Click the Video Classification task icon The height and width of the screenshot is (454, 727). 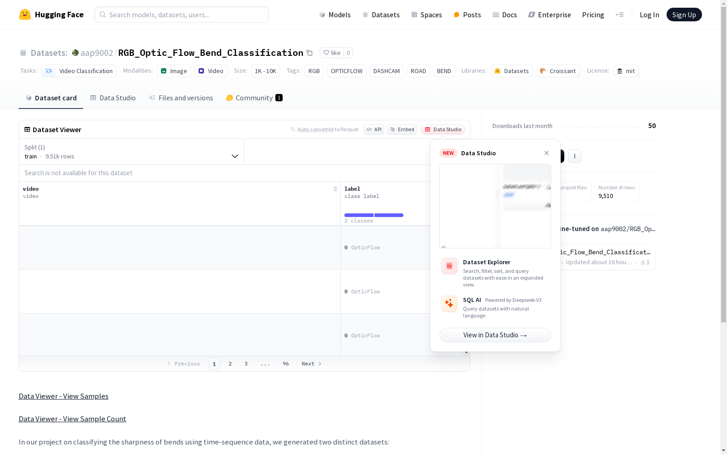point(49,71)
